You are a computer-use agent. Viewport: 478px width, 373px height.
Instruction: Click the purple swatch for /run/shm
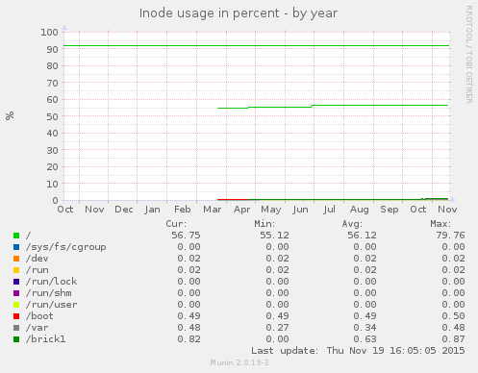pos(16,293)
